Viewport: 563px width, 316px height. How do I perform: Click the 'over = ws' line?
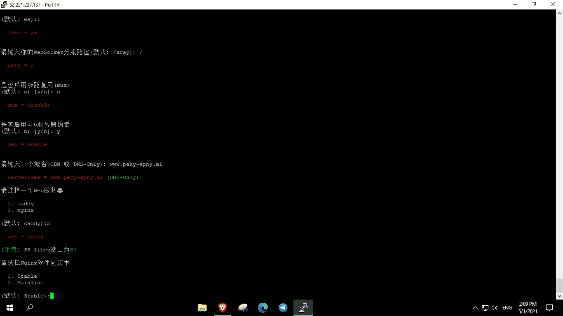(22, 33)
